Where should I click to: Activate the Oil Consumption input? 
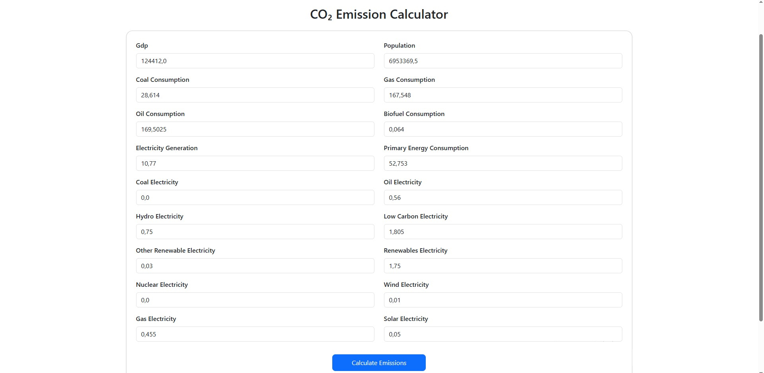click(x=255, y=129)
